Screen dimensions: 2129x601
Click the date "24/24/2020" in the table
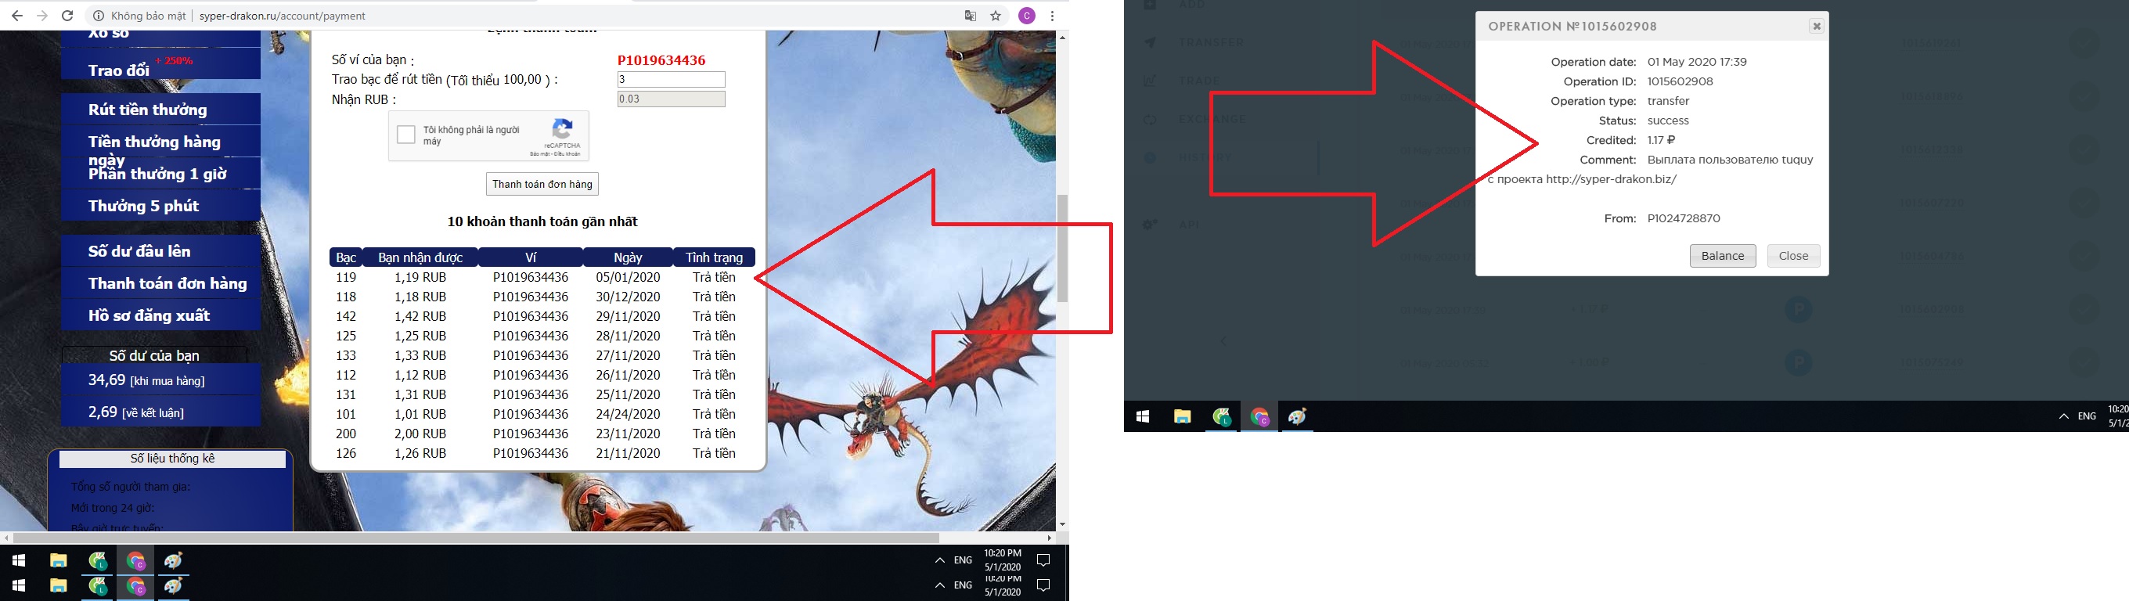tap(628, 414)
